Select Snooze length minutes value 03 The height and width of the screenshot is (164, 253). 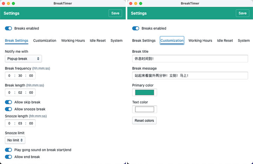tap(20, 124)
